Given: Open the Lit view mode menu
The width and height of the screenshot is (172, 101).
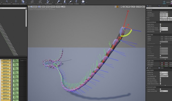Looking at the screenshot, I should coord(40,7).
